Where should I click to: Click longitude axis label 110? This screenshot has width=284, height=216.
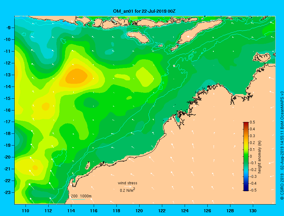(x=26, y=211)
